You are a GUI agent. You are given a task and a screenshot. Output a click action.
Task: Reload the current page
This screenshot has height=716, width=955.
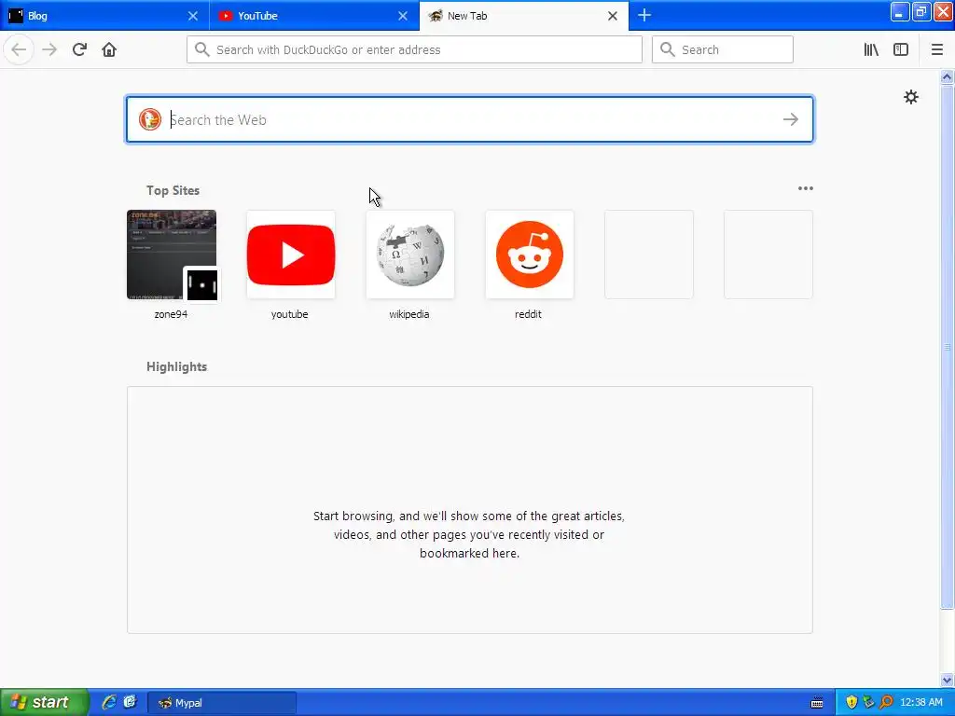pyautogui.click(x=79, y=49)
